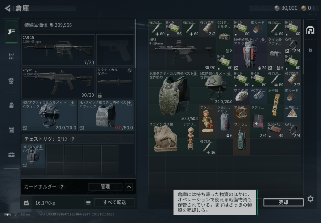The image size is (321, 223).
Task: Select the HD3タクテ chest rig item
Action: [33, 156]
